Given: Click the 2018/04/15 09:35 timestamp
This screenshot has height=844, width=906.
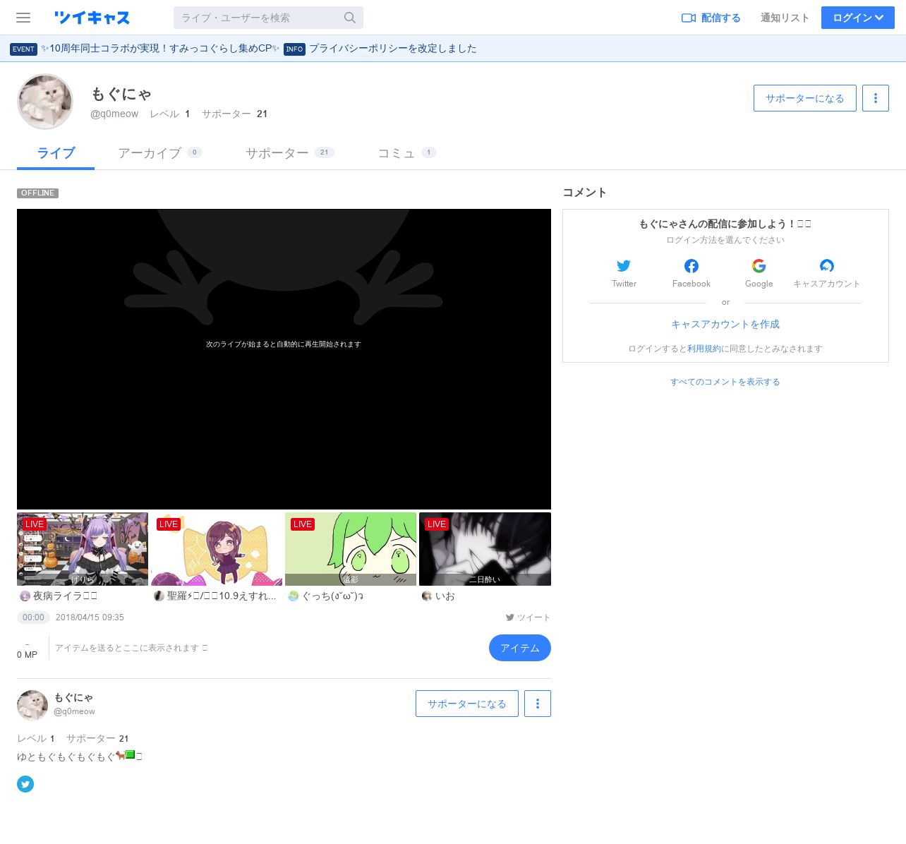Looking at the screenshot, I should [x=90, y=617].
